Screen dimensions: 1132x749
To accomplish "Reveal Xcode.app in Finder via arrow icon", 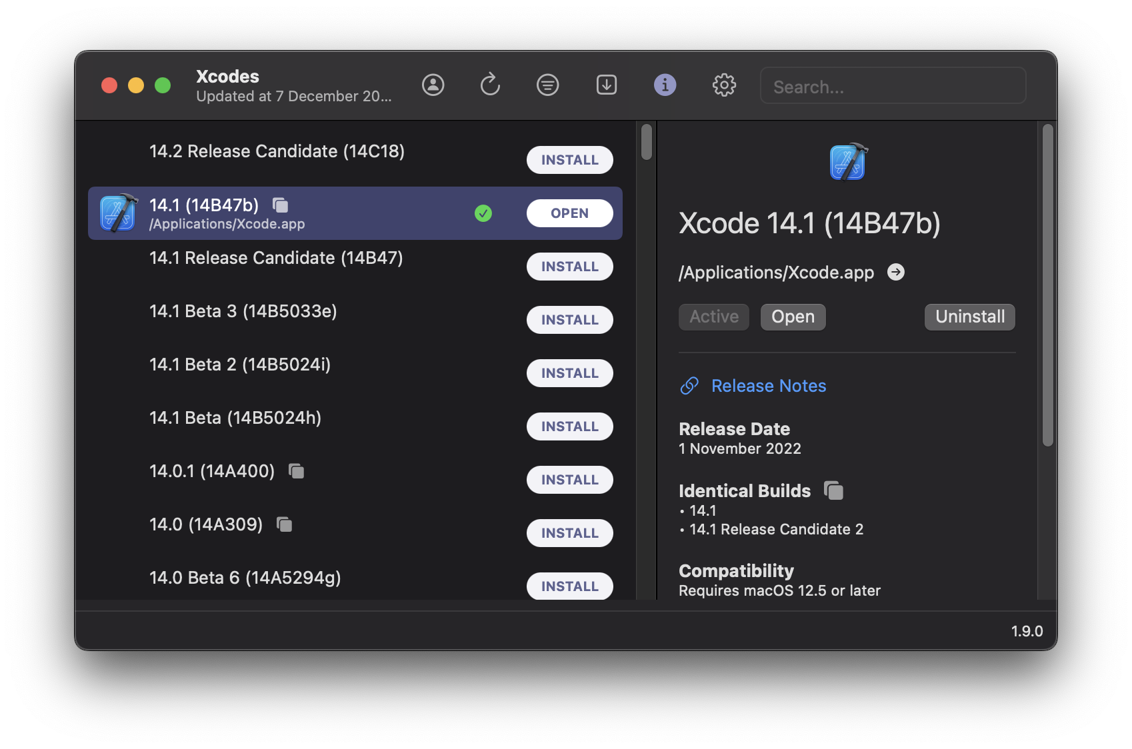I will tap(896, 272).
